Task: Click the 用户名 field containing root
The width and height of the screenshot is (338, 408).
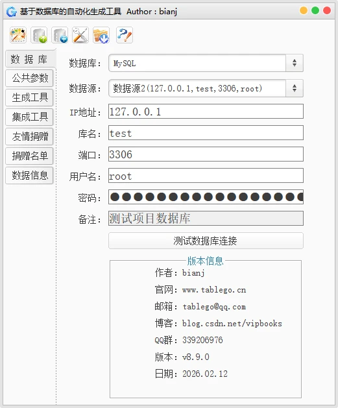Action: pos(206,175)
